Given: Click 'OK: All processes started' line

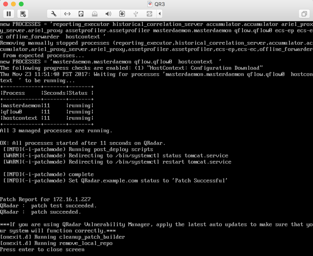Looking at the screenshot, I should point(83,143).
